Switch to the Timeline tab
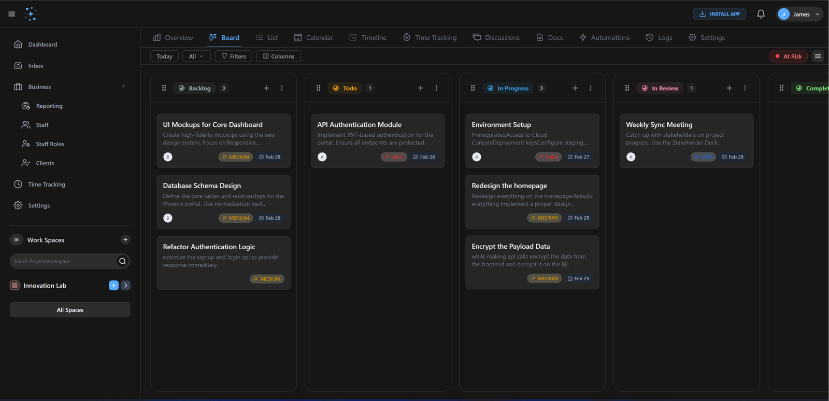The height and width of the screenshot is (401, 829). (368, 37)
